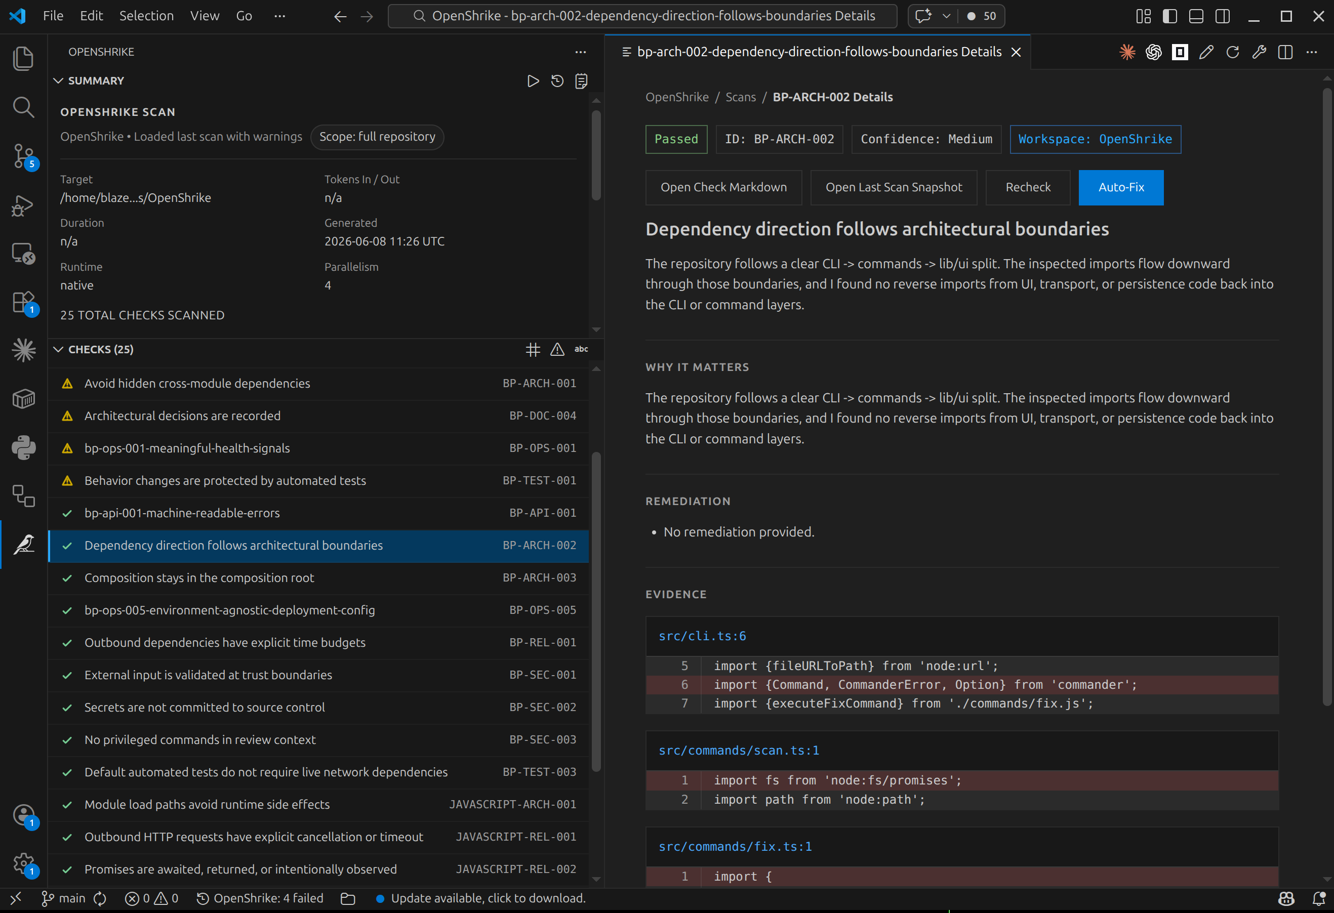Group checks using the hash icon

tap(533, 350)
